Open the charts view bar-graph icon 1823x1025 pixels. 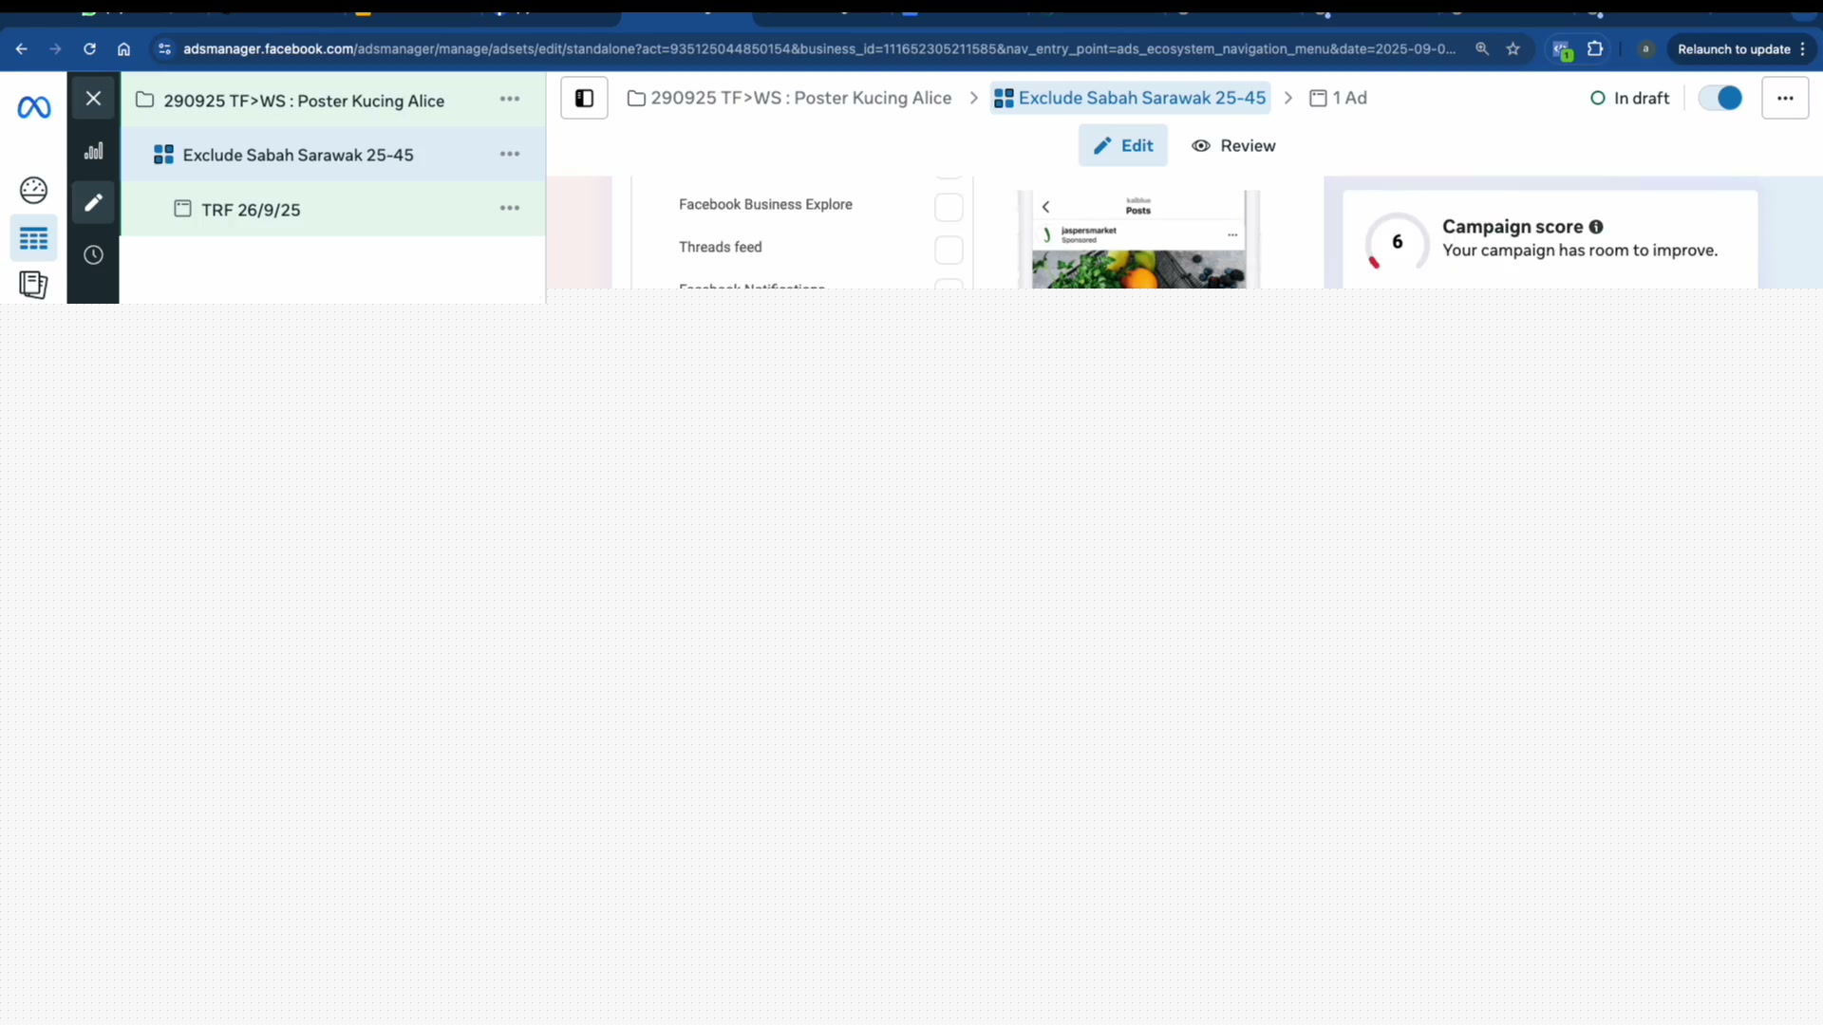[x=93, y=151]
